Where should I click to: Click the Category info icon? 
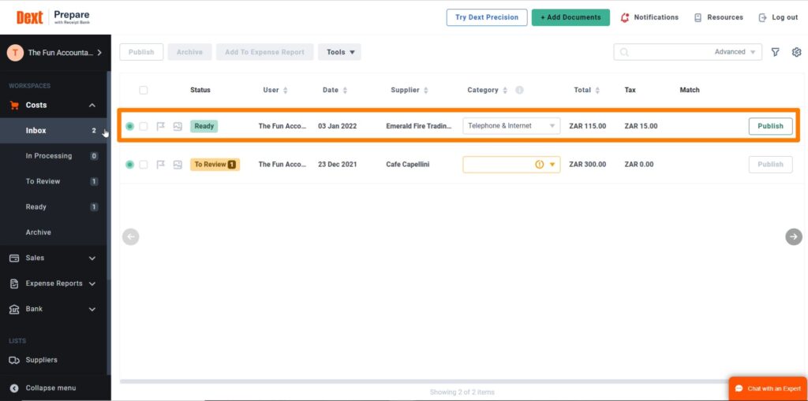[519, 90]
